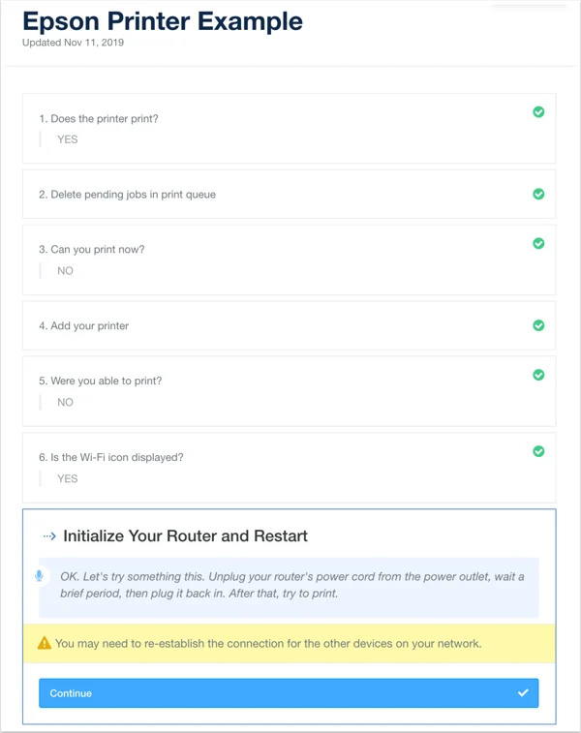Screen dimensions: 581x733
Task: Select the YES answer under Wi-Fi icon displayed
Action: (x=68, y=478)
